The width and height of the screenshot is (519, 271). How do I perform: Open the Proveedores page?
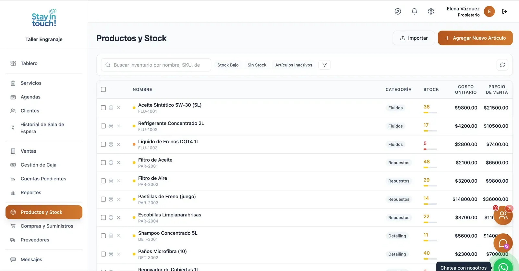[x=44, y=240]
